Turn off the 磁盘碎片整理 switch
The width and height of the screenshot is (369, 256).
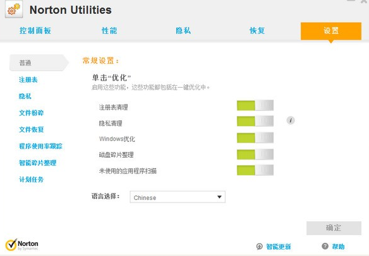click(255, 154)
